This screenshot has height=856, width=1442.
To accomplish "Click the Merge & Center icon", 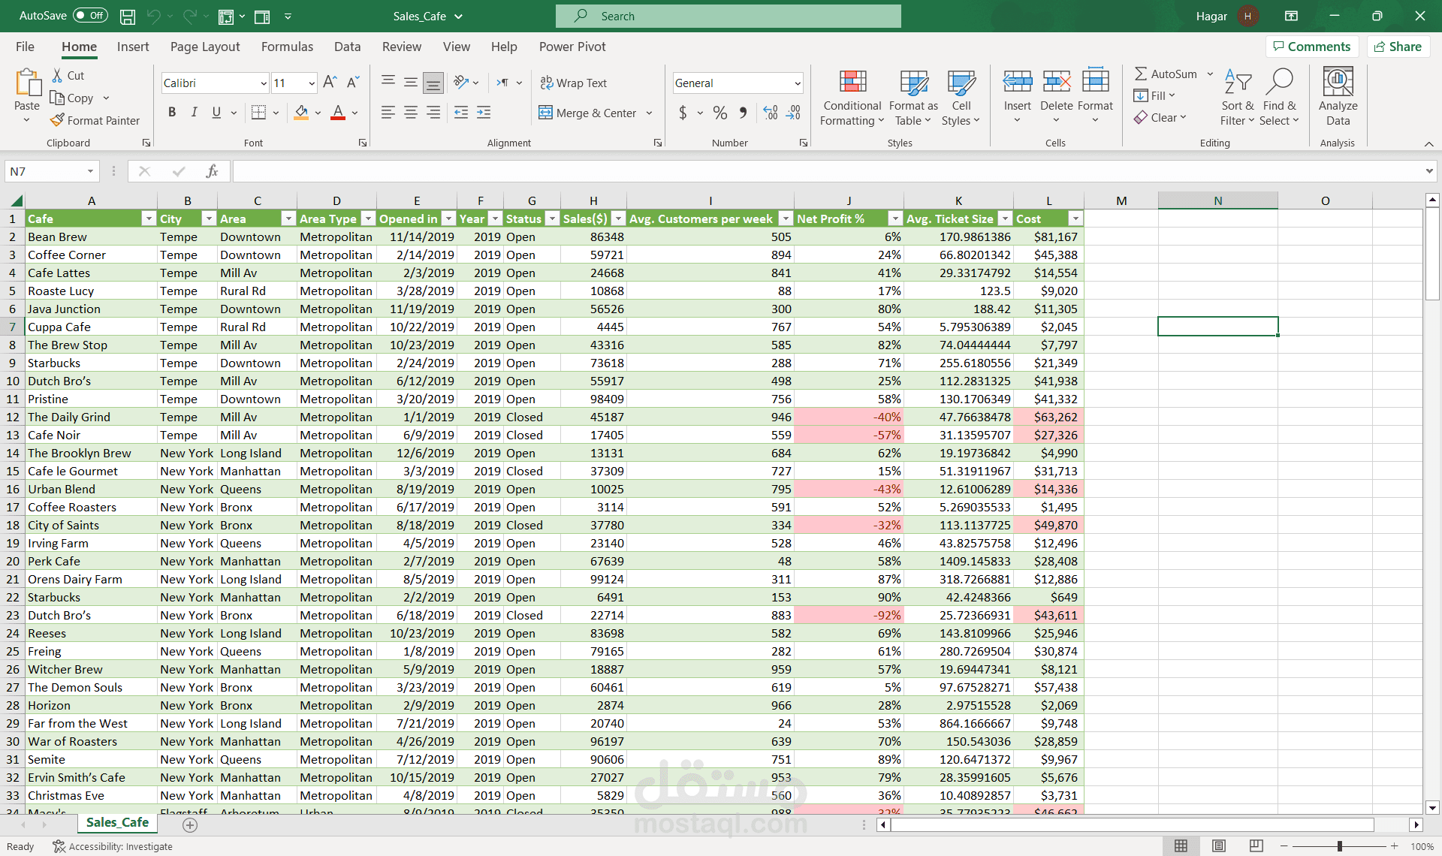I will click(546, 113).
